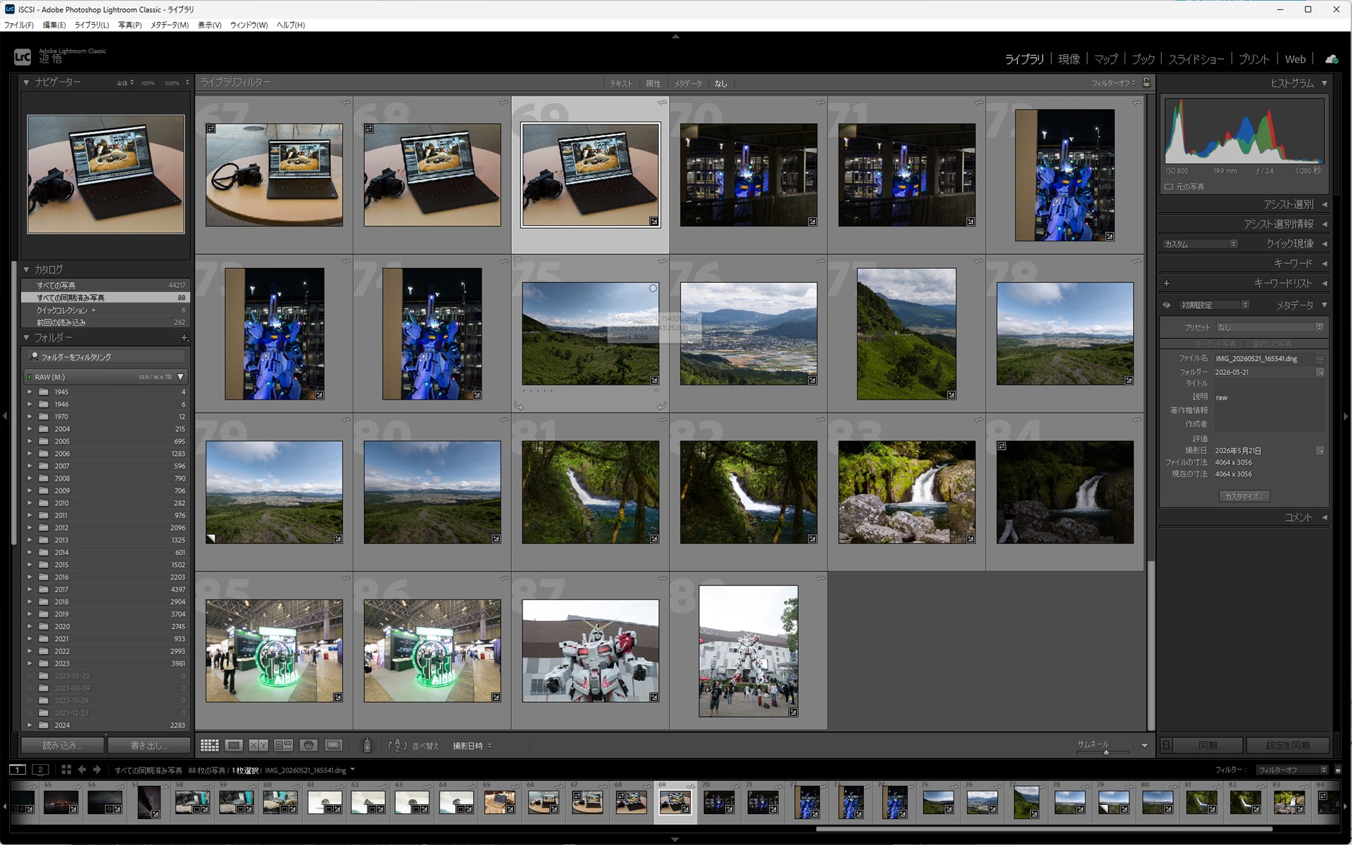
Task: Open the 初期設定 metadata set dropdown
Action: click(1214, 305)
